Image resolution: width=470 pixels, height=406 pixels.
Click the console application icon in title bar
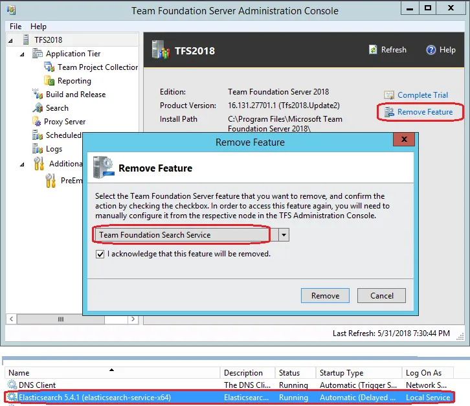[11, 10]
